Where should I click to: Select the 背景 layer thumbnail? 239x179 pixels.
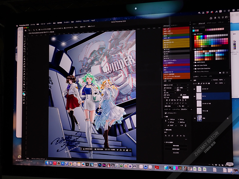(199, 118)
